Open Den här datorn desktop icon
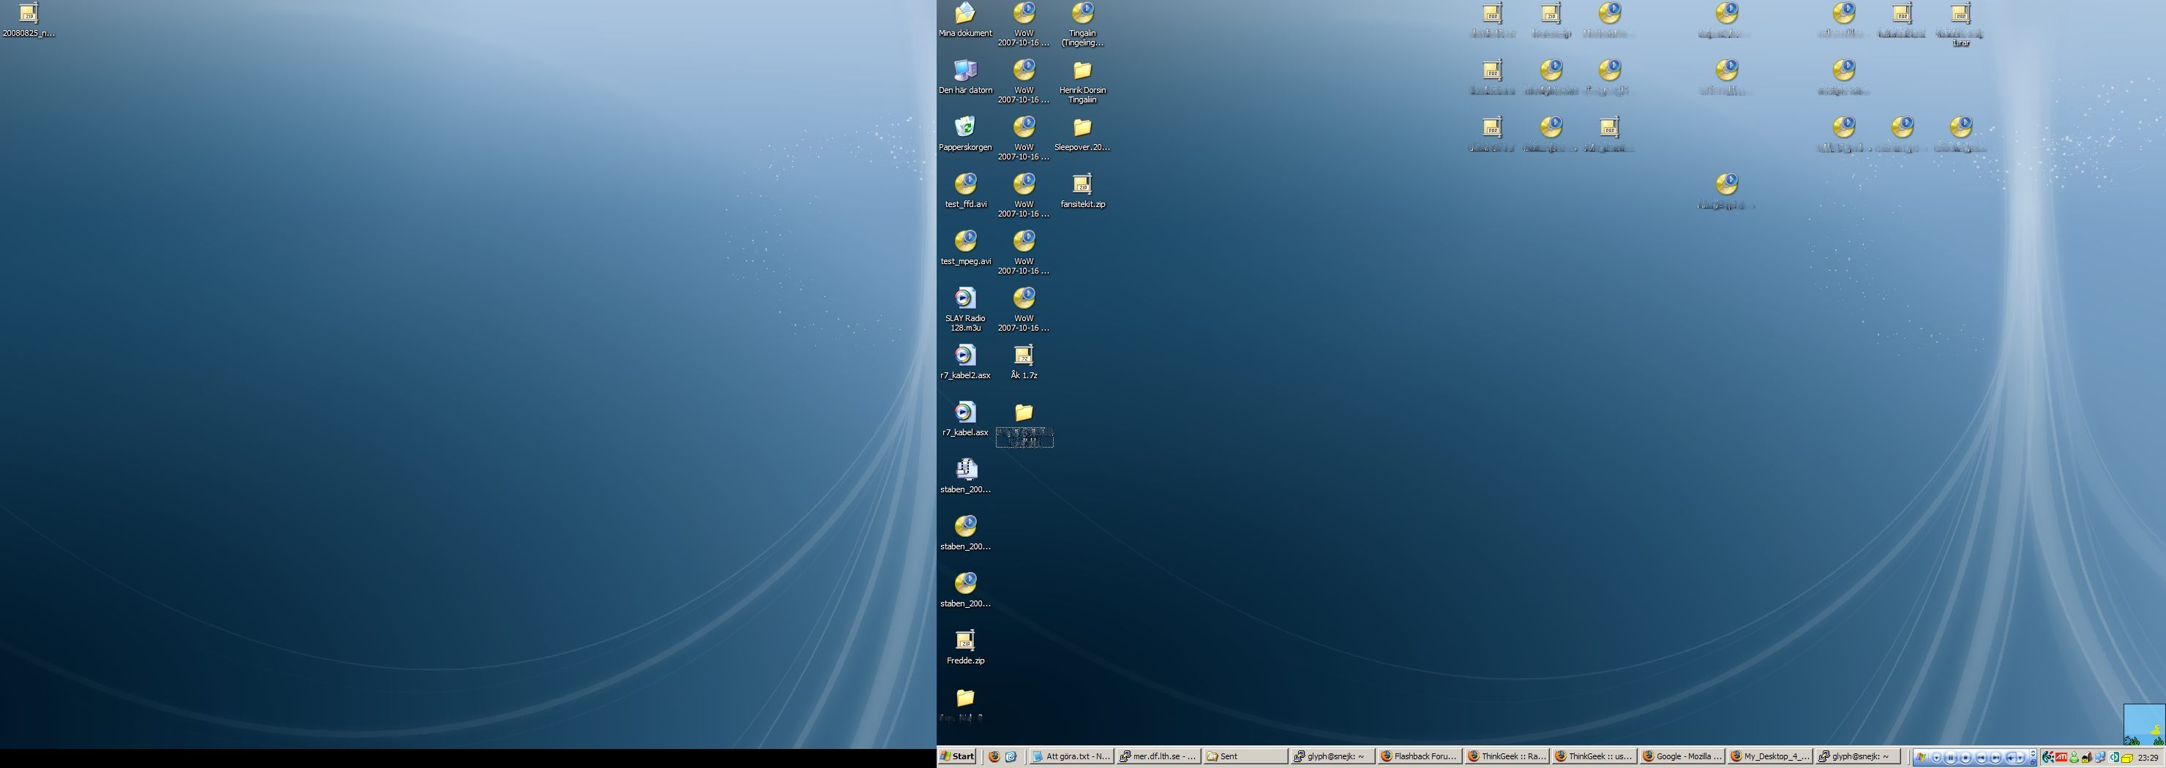This screenshot has height=768, width=2166. [x=965, y=78]
